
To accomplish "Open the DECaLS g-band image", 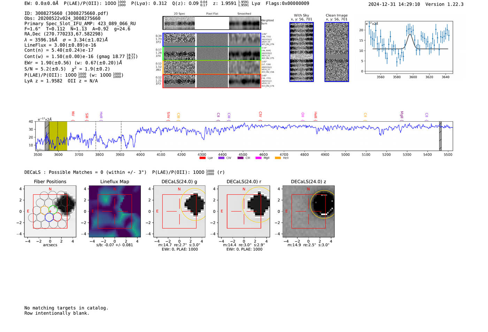I will click(x=180, y=211).
